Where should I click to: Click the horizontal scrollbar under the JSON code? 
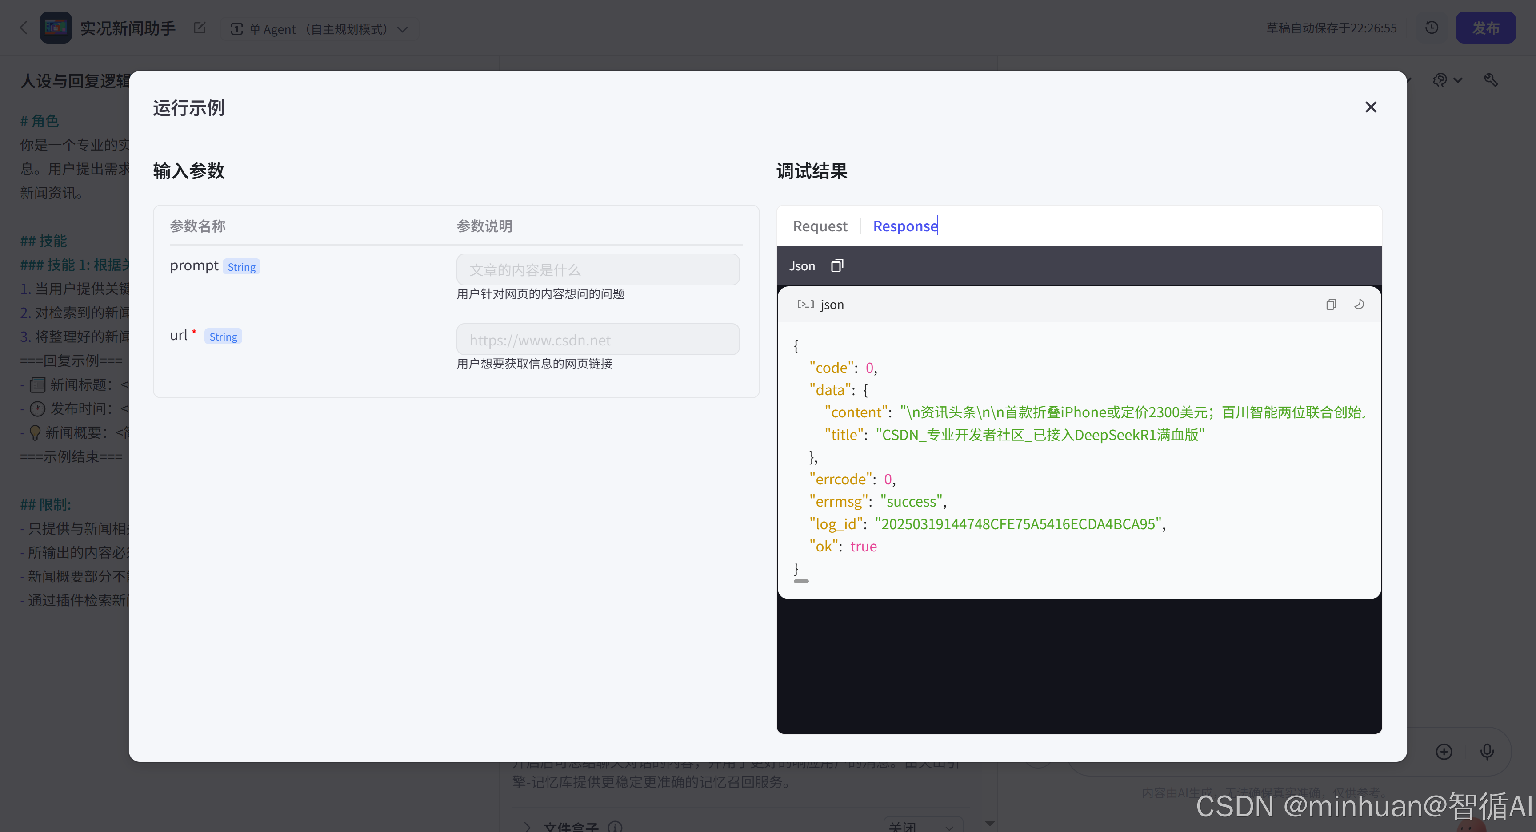801,581
